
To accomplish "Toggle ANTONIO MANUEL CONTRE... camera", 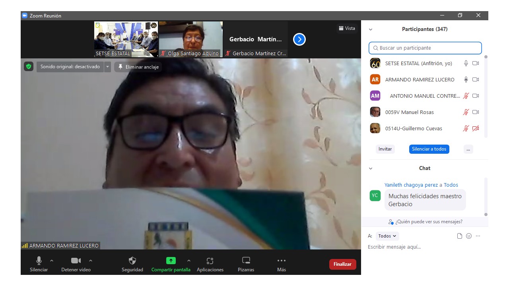I will coord(476,96).
